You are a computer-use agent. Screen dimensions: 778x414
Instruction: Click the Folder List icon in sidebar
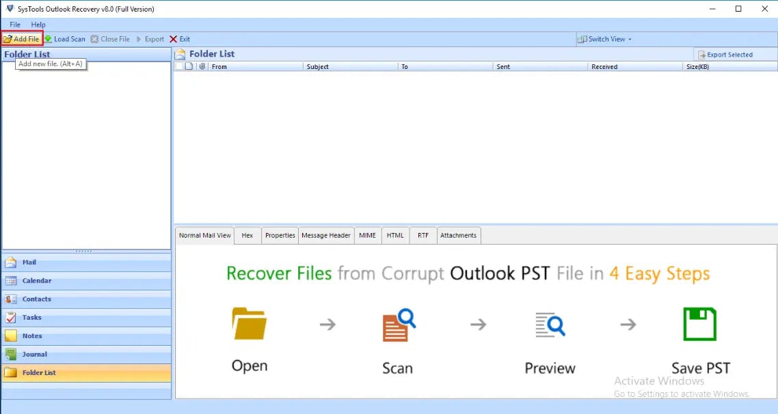pyautogui.click(x=11, y=372)
